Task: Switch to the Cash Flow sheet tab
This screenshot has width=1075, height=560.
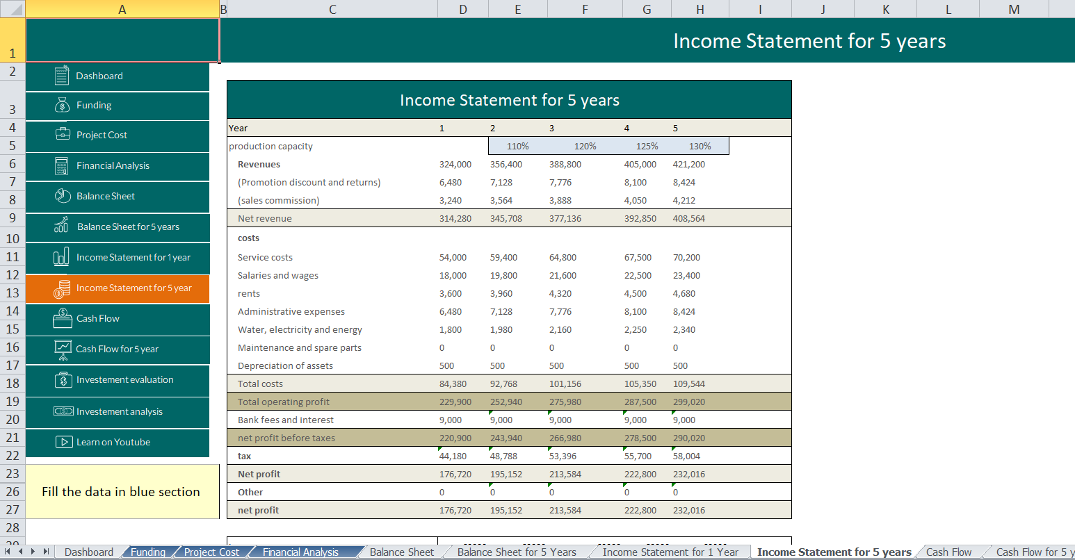Action: (948, 552)
